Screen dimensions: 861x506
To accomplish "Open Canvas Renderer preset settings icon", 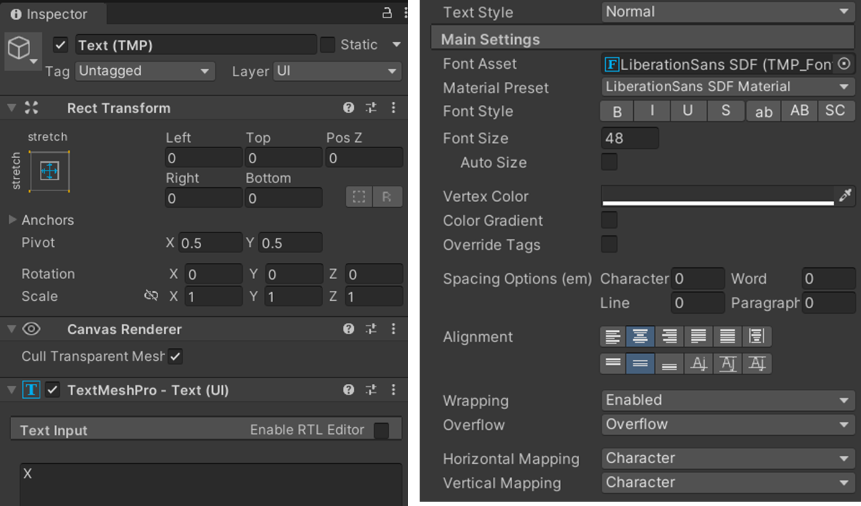I will point(371,329).
